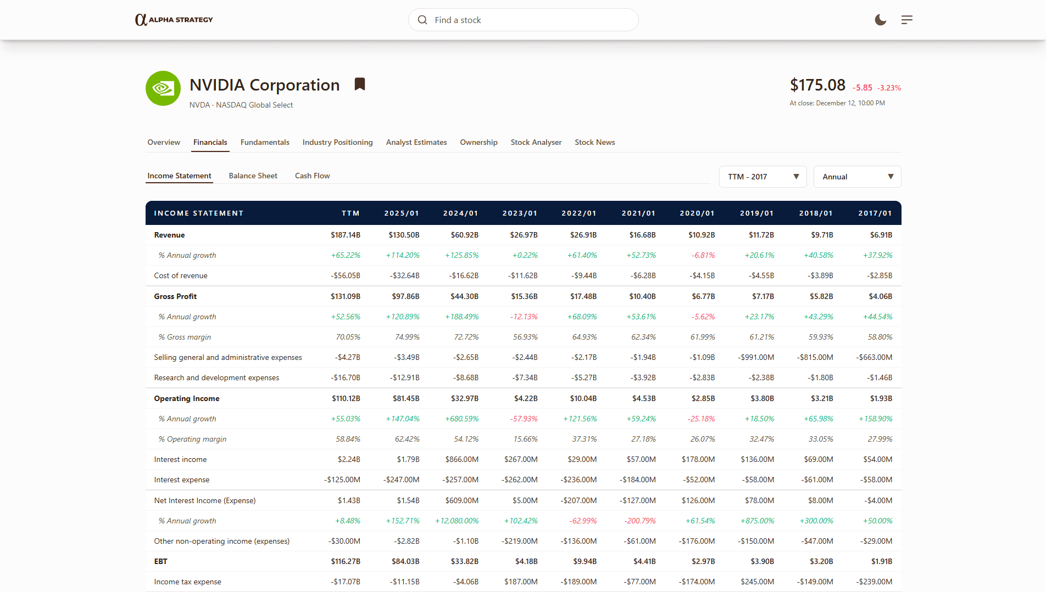Click the Stock News link
1046x592 pixels.
click(594, 142)
